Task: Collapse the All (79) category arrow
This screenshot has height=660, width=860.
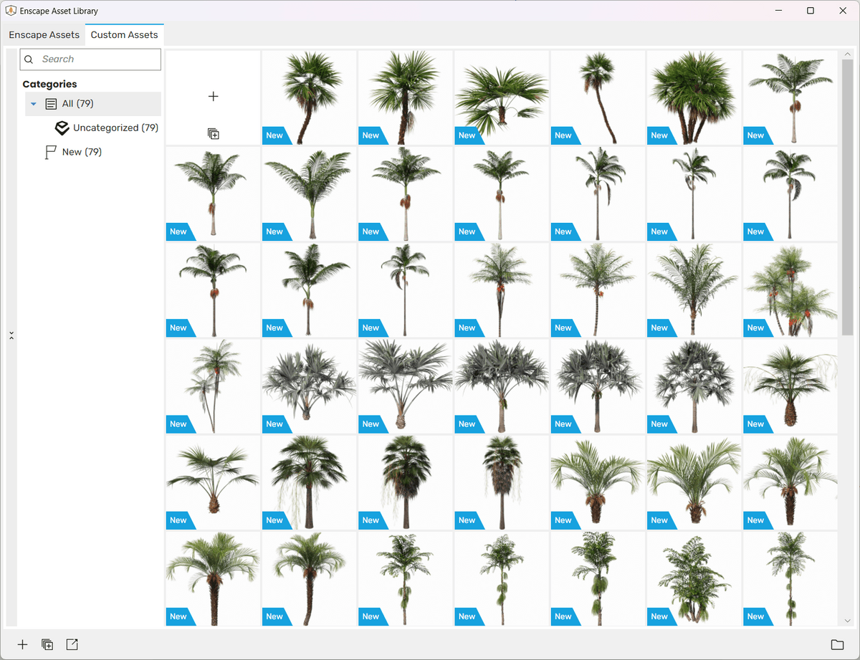Action: [34, 104]
